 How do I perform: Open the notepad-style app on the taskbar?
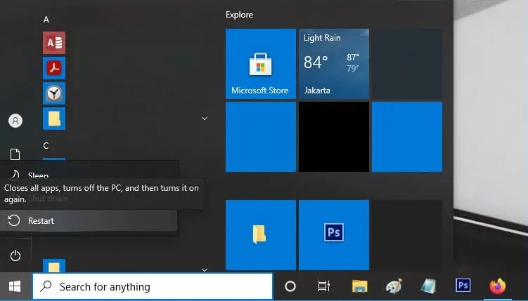429,286
